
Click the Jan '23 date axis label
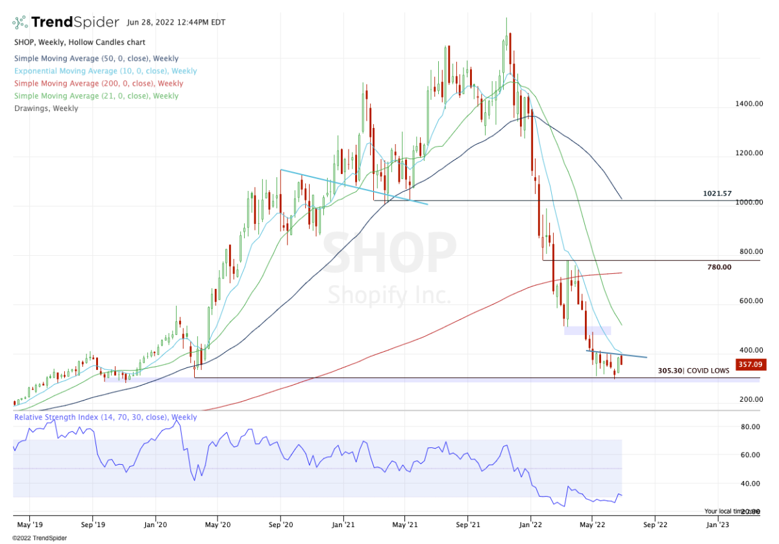(717, 523)
